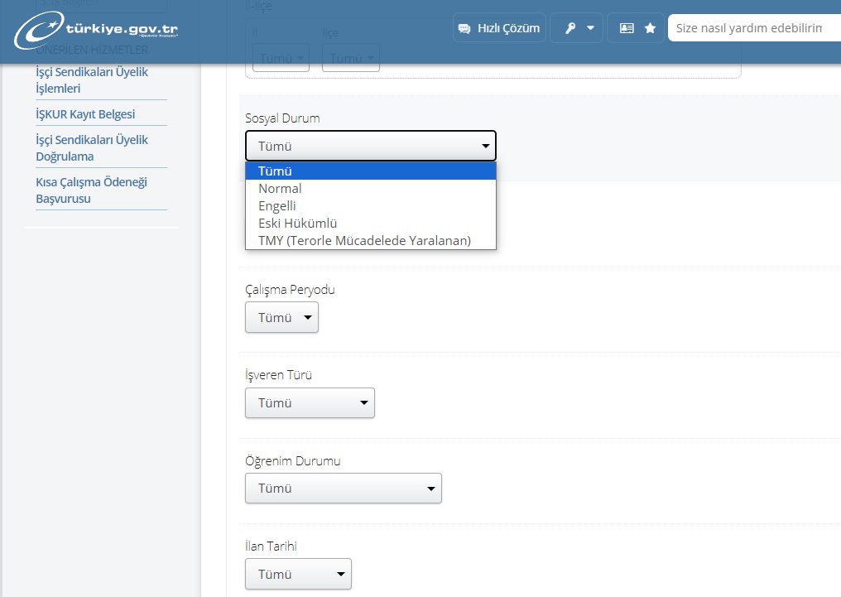
Task: Open İşçi Sendikaları Üyelik İşlemleri link
Action: [92, 80]
